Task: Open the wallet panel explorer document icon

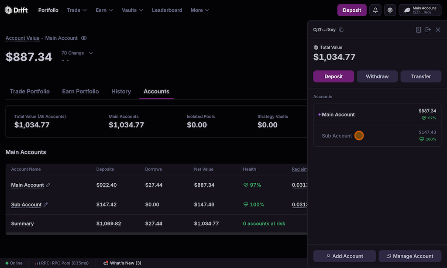Action: (x=418, y=30)
